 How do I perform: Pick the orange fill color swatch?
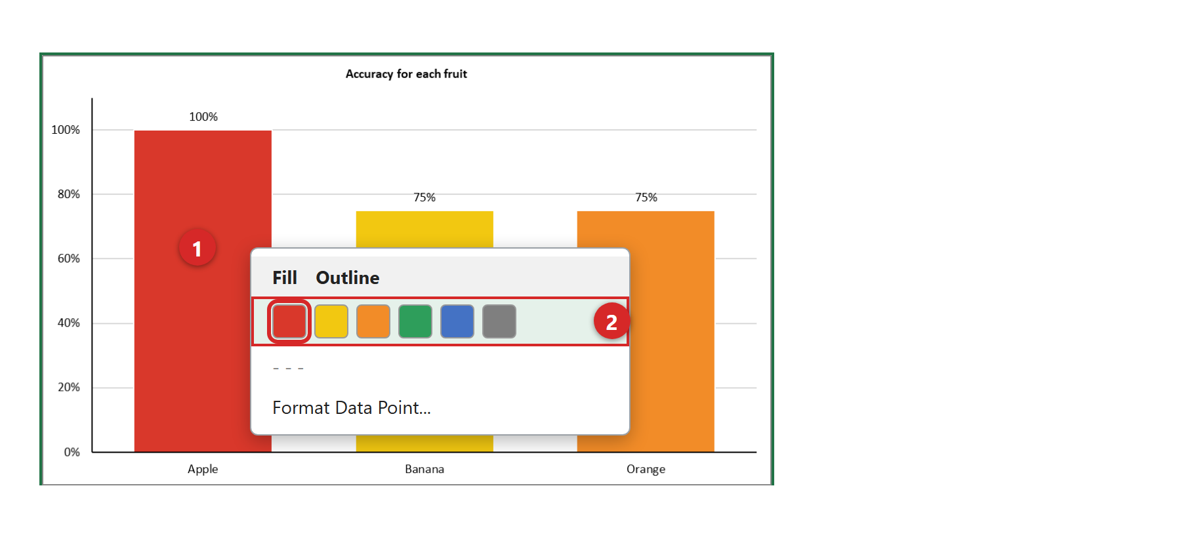tap(373, 321)
